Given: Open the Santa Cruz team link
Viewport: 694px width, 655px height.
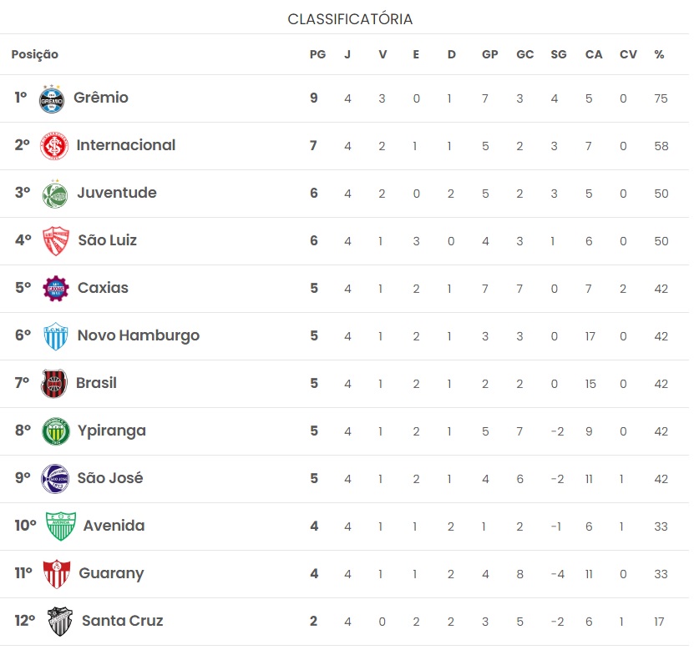Looking at the screenshot, I should 123,621.
